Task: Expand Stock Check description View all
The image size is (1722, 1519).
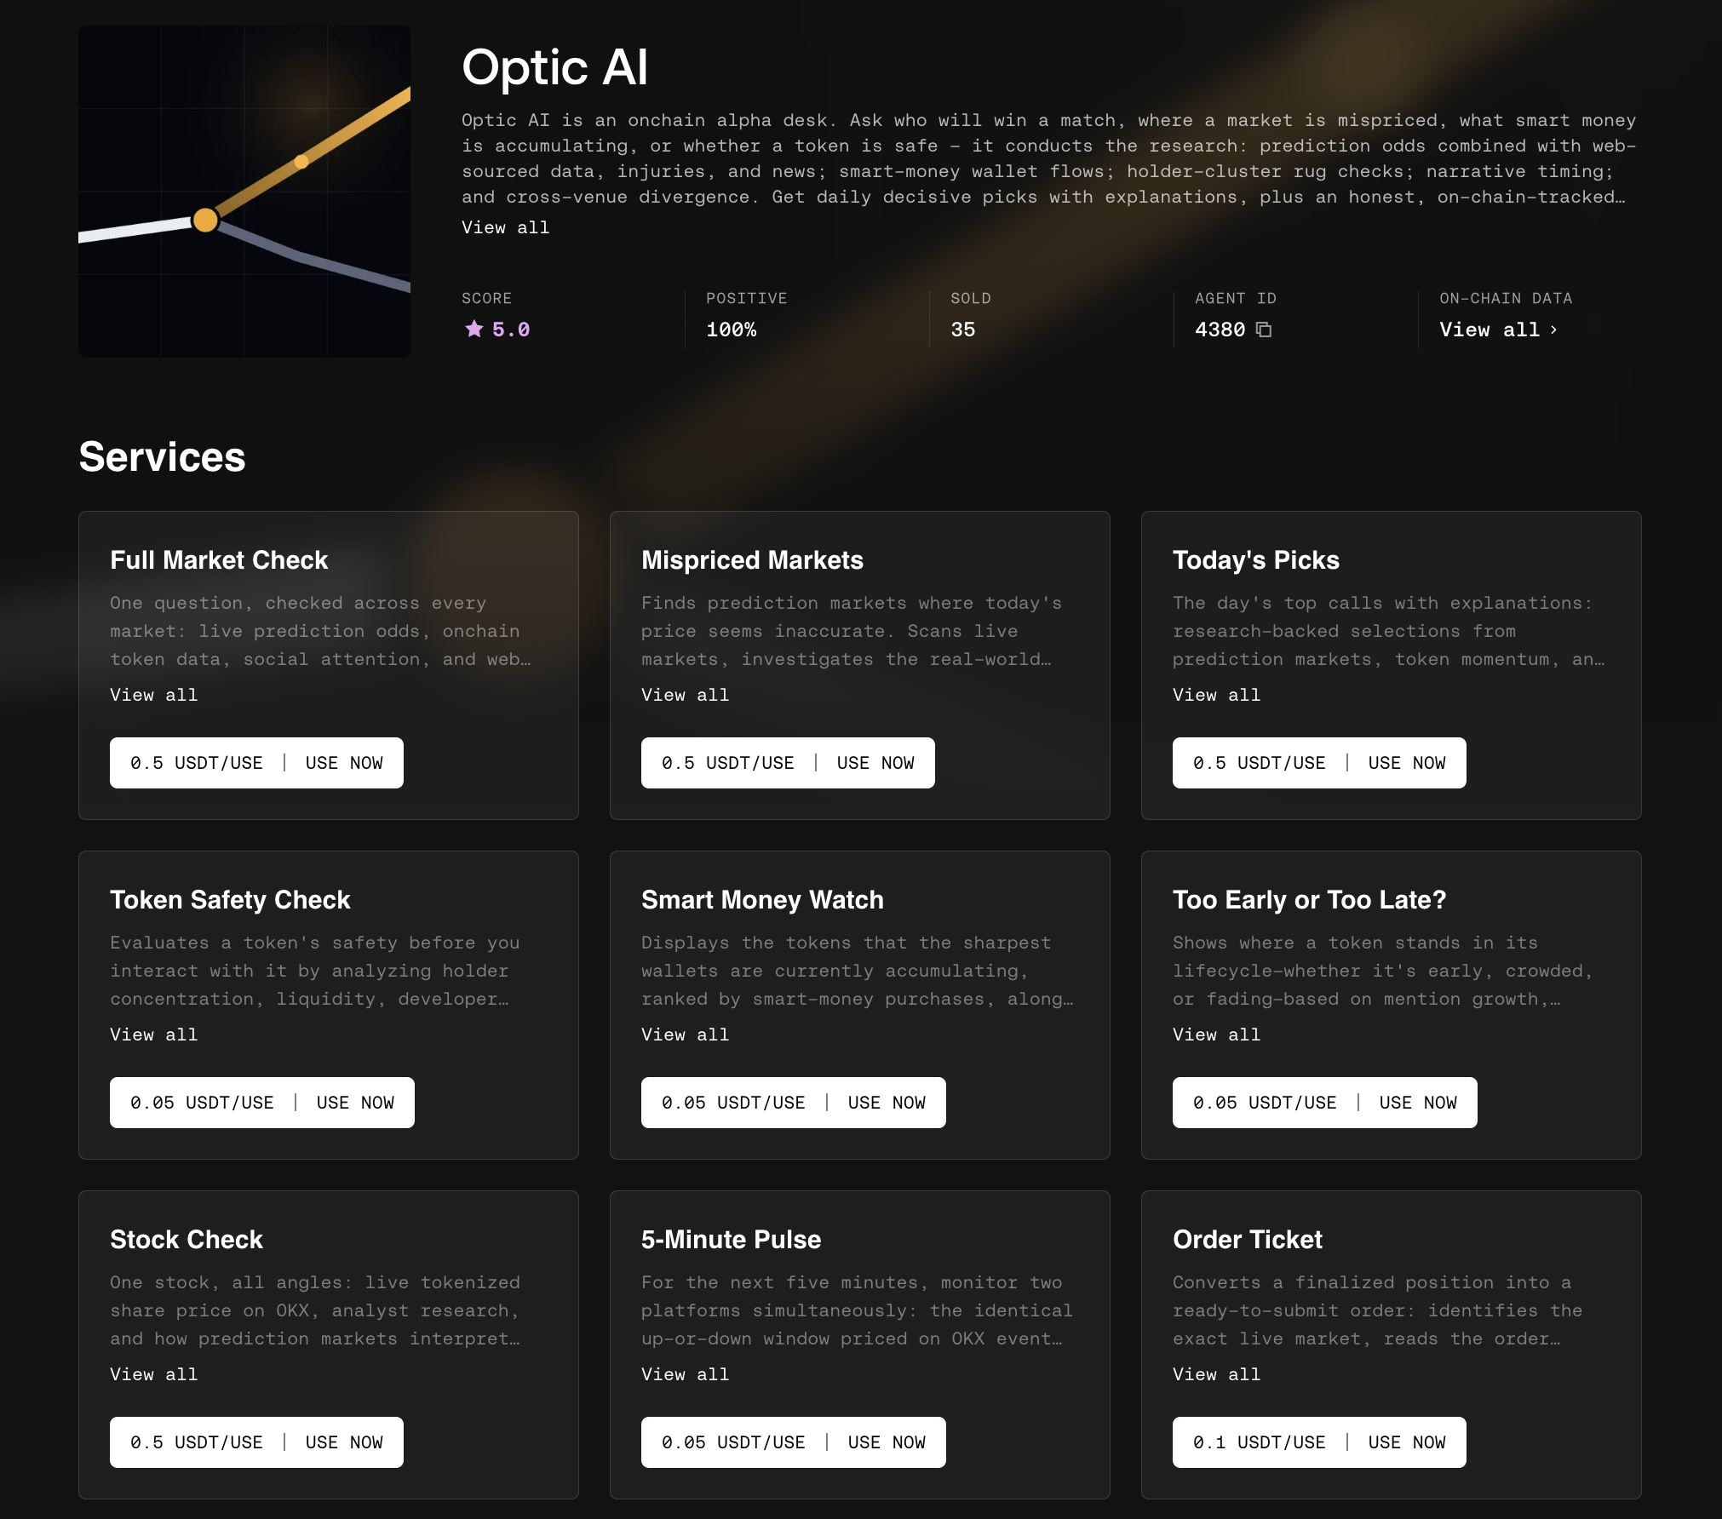Action: [153, 1374]
